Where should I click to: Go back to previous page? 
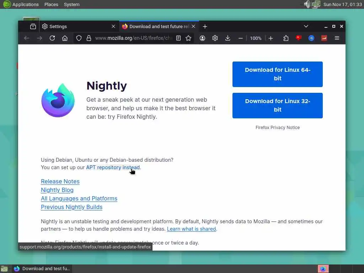[27, 38]
